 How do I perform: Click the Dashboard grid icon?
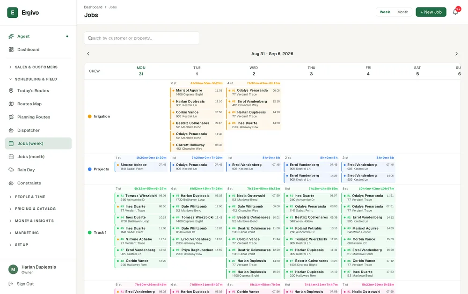(x=11, y=50)
